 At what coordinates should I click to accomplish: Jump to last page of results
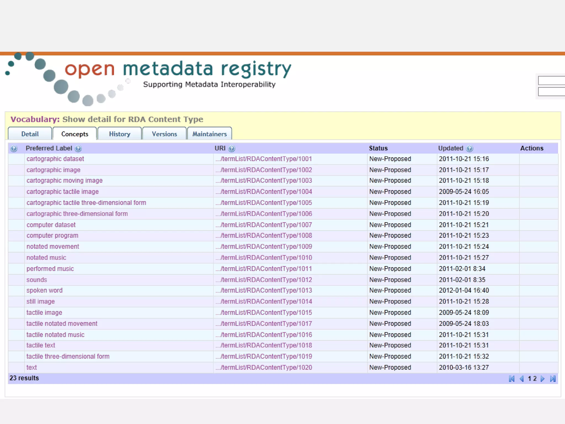tap(553, 379)
